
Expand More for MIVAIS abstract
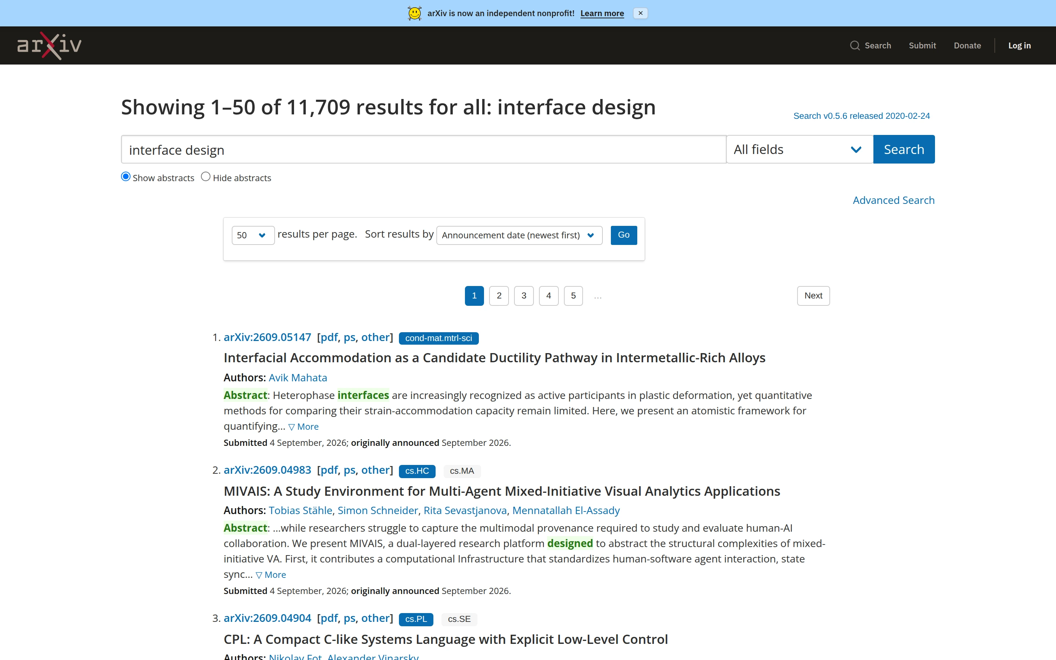[271, 575]
